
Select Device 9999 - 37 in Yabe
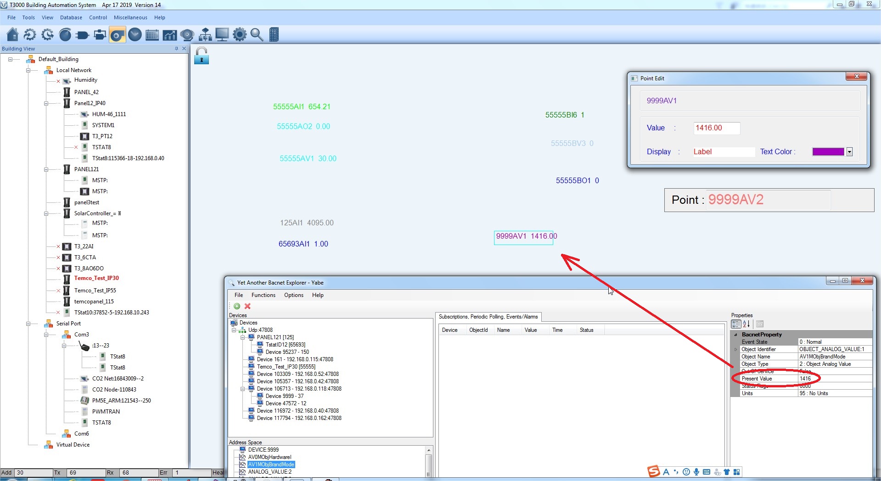pos(284,396)
